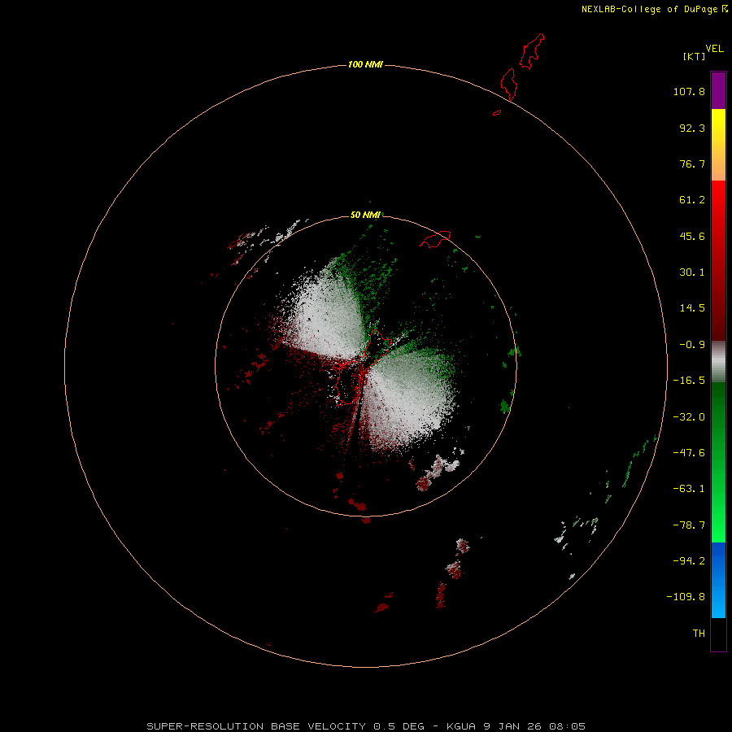The width and height of the screenshot is (732, 732).
Task: Click the 61.2 value on velocity scale
Action: (x=692, y=200)
